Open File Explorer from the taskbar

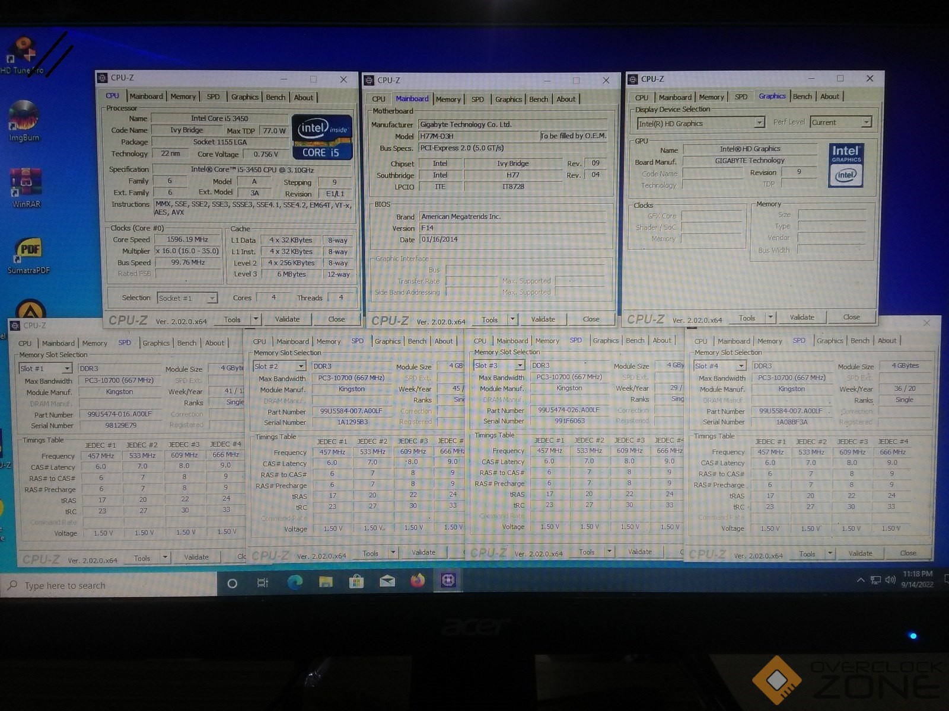[x=326, y=582]
